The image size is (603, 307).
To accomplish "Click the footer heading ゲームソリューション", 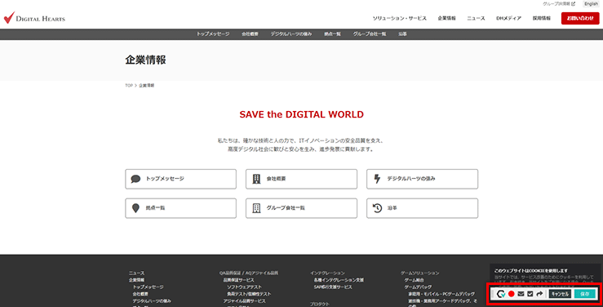I will [419, 274].
